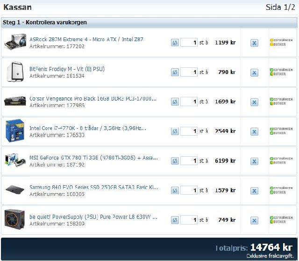Screen dimensions: 299x261
Task: Delete be quiet! PowerSupply from cart
Action: (x=254, y=220)
